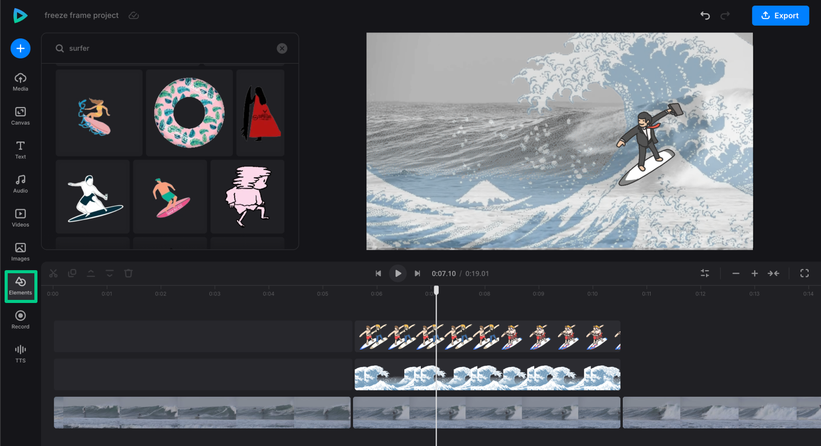This screenshot has width=821, height=446.
Task: Bring selected layer forward
Action: [x=91, y=273]
